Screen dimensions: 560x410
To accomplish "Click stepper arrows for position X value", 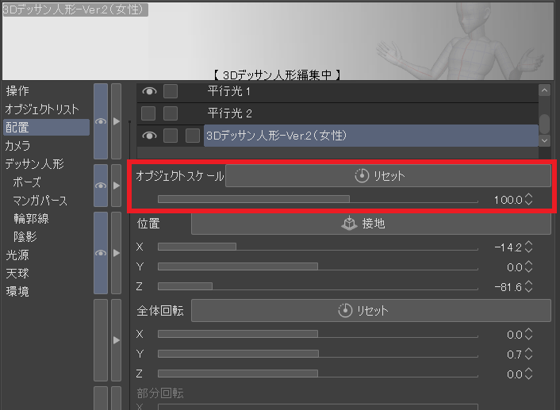I will point(529,247).
